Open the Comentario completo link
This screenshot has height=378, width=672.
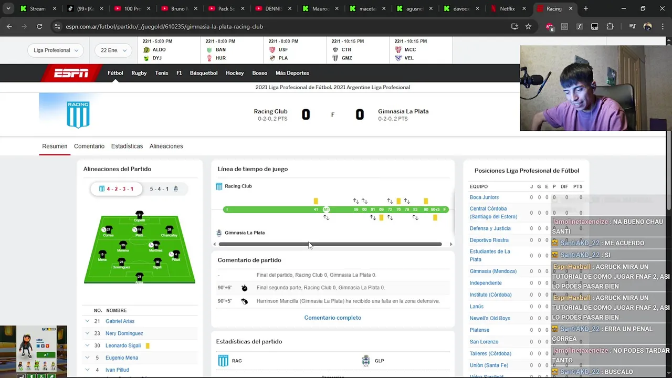pyautogui.click(x=333, y=318)
